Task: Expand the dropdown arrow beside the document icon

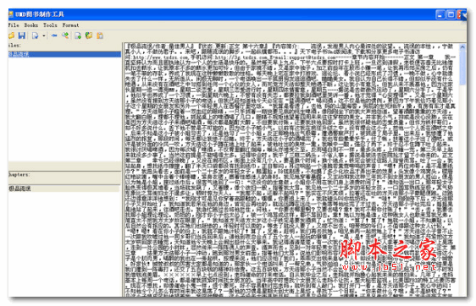Action: point(44,36)
